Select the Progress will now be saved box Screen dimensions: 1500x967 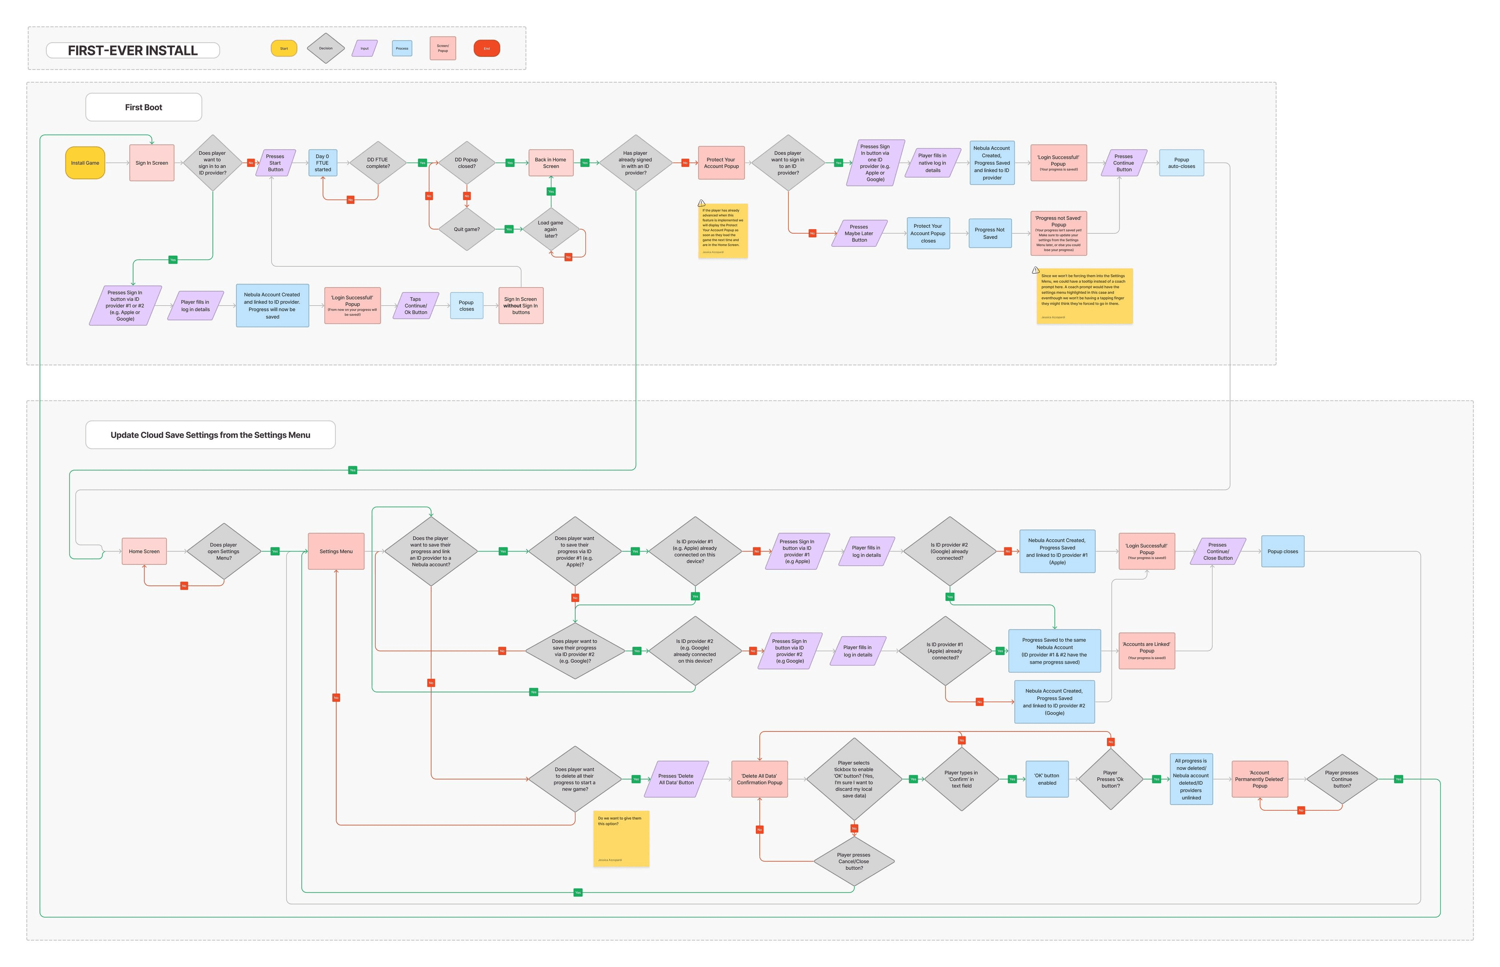click(x=273, y=306)
